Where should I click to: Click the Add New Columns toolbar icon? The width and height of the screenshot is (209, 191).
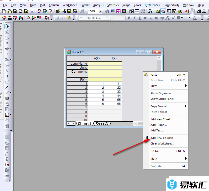point(187,11)
